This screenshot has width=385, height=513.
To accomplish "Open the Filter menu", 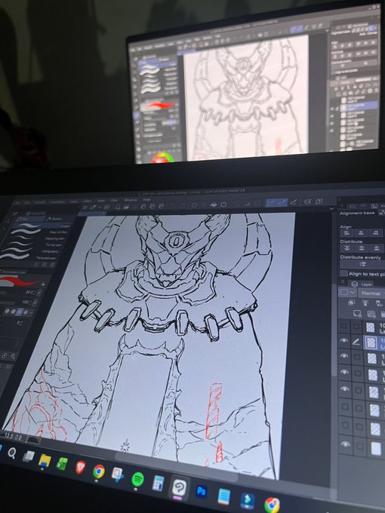I will pos(114,200).
